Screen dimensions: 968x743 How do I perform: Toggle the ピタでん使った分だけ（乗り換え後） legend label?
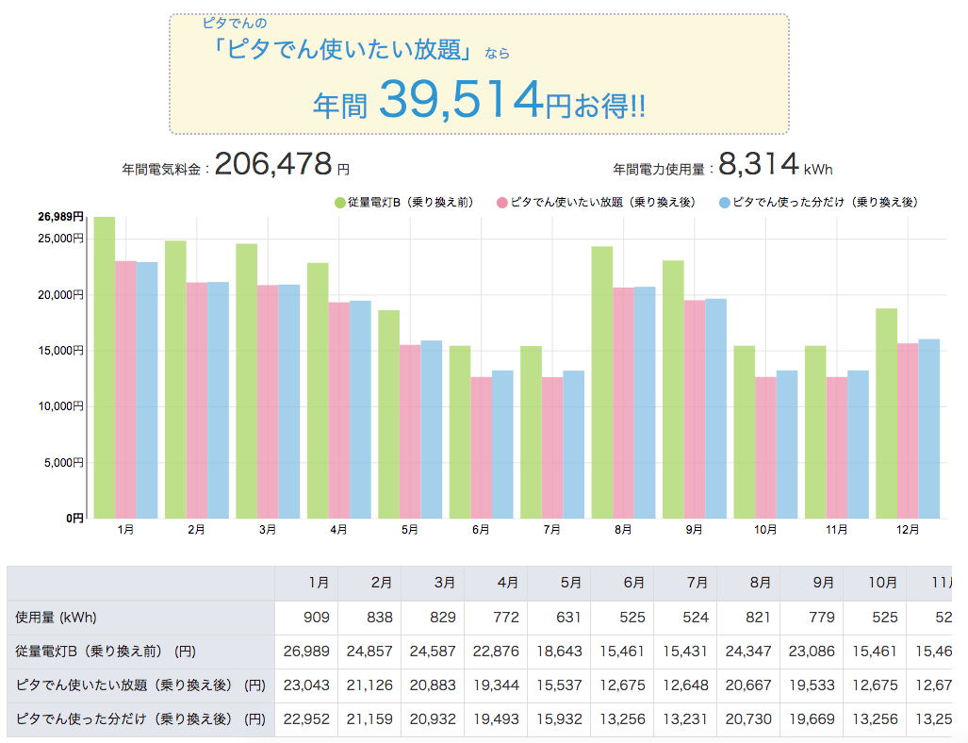(826, 203)
